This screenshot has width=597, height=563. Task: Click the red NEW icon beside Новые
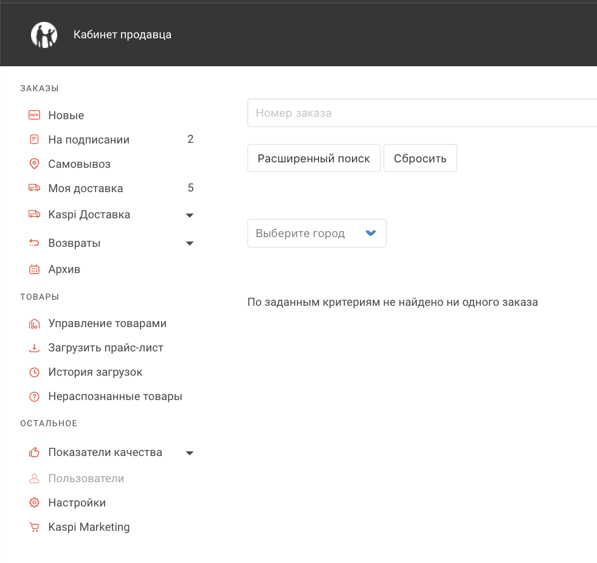34,115
